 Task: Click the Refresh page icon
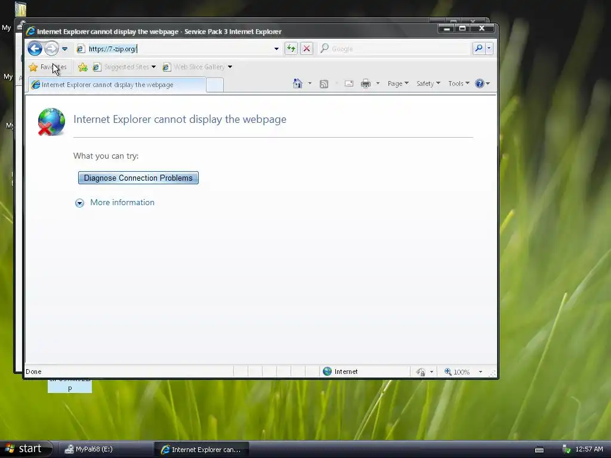click(291, 49)
